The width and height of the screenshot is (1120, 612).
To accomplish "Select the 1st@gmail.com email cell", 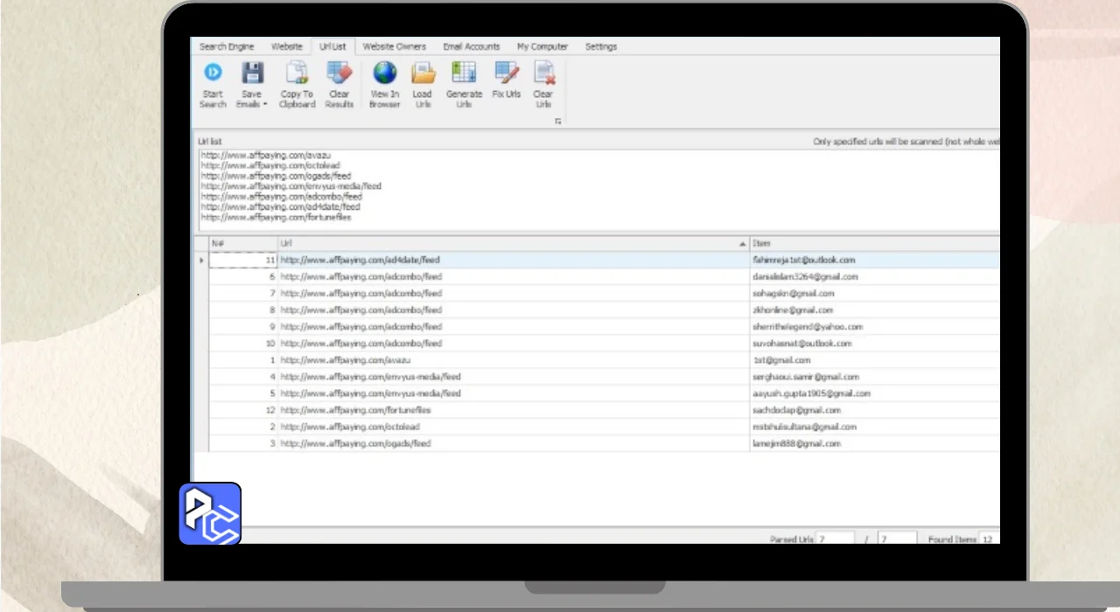I will [x=875, y=360].
